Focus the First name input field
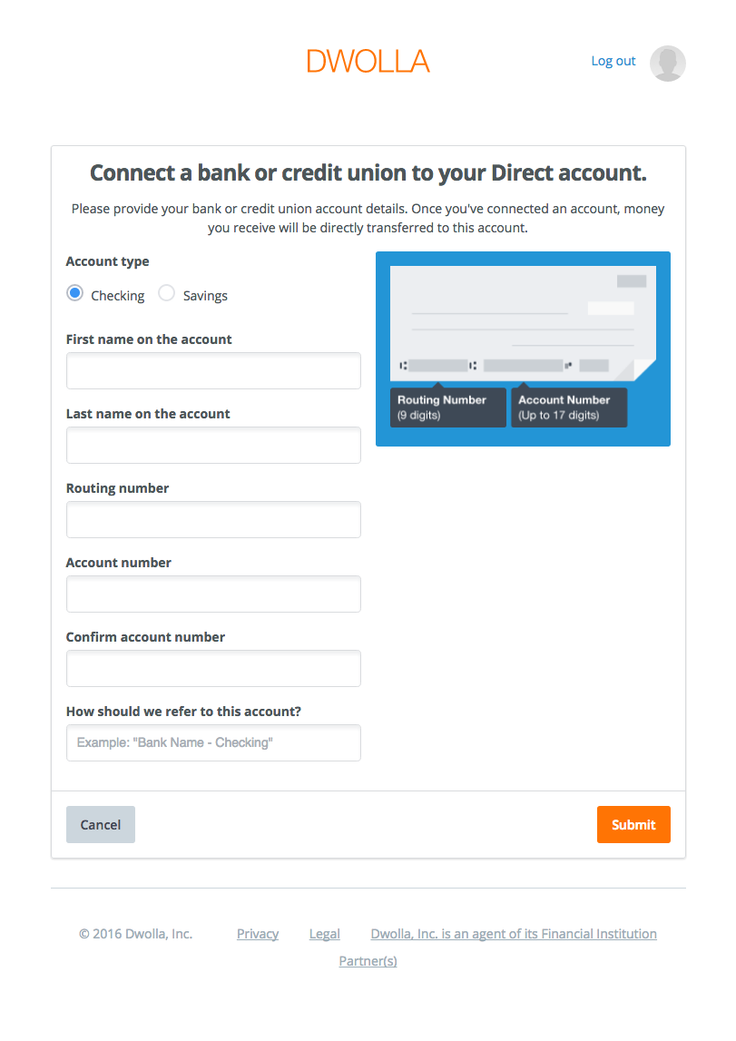736x1041 pixels. click(x=213, y=371)
